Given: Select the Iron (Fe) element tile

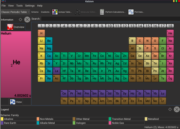Looking at the screenshot, I should click(x=94, y=56).
